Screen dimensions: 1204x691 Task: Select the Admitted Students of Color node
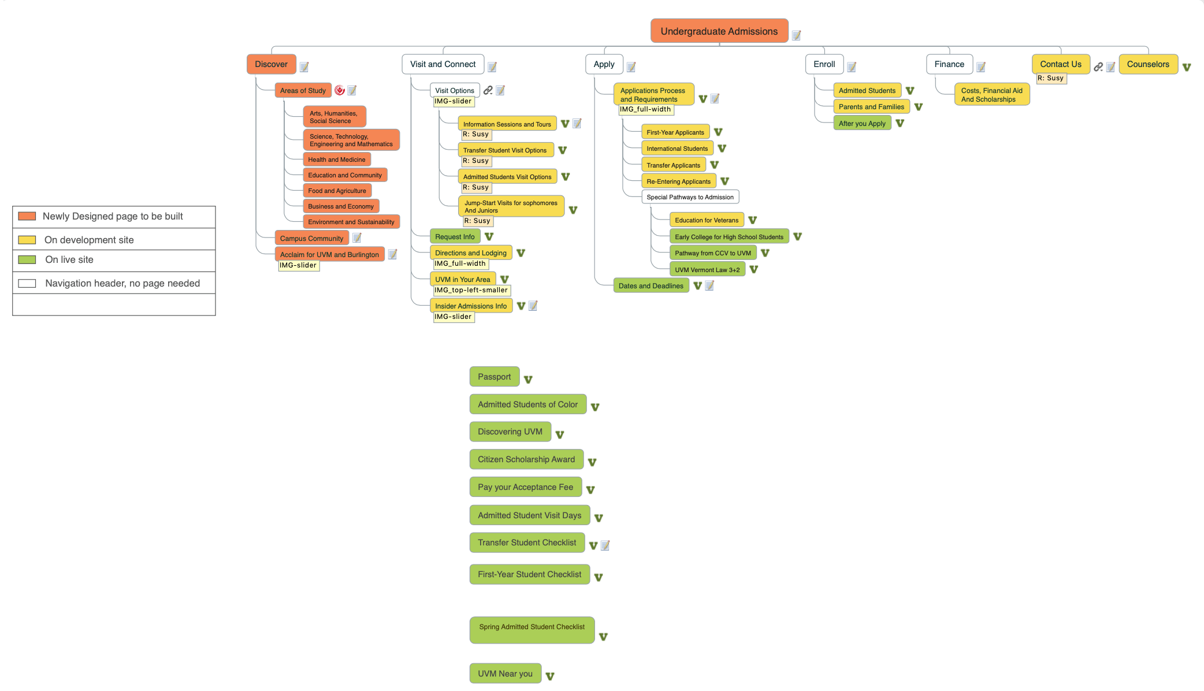click(x=528, y=404)
